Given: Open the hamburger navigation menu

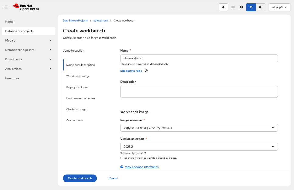Looking at the screenshot, I should [x=6, y=7].
